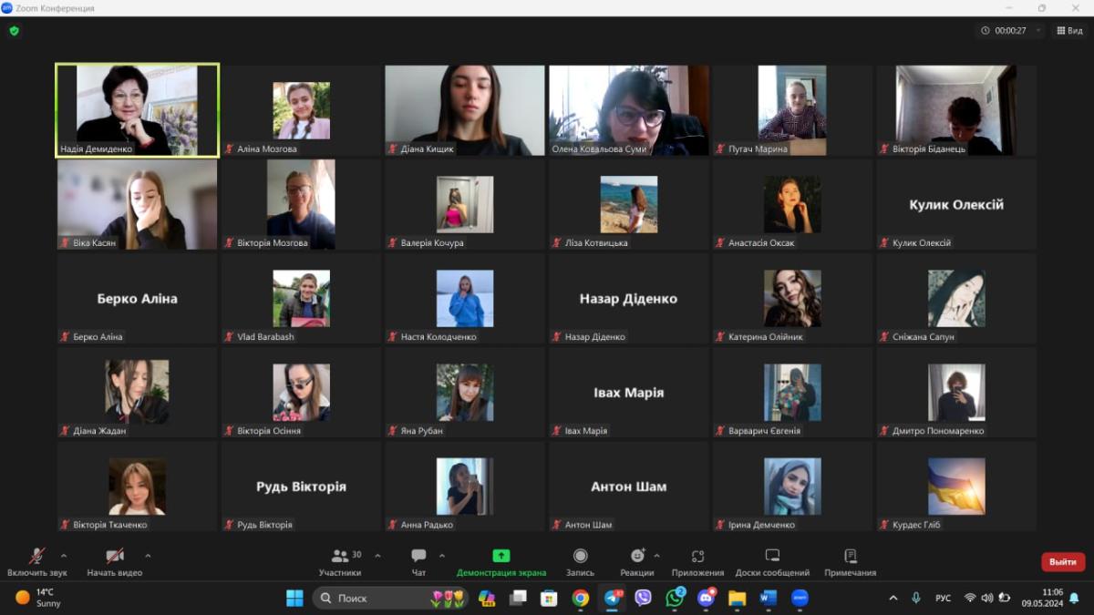Open Discord from the taskbar
Screen dimensions: 1094x615
pyautogui.click(x=706, y=599)
